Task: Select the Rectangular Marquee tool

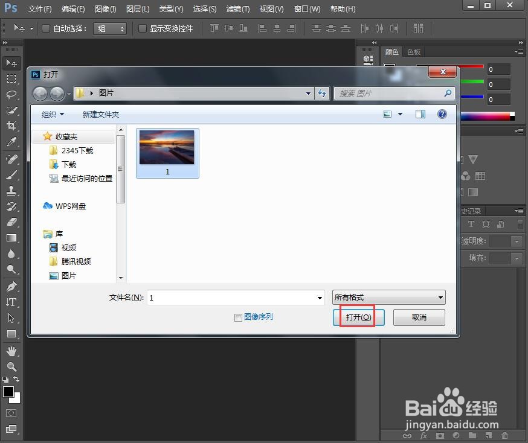Action: 11,78
